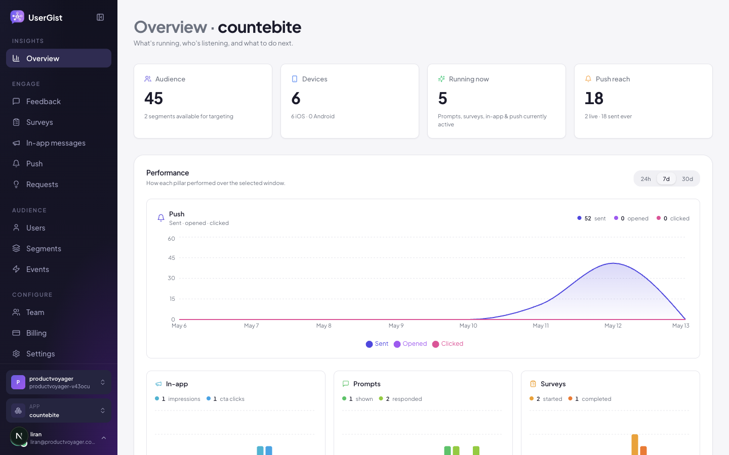
Task: Navigate to In-app messages
Action: coord(59,143)
